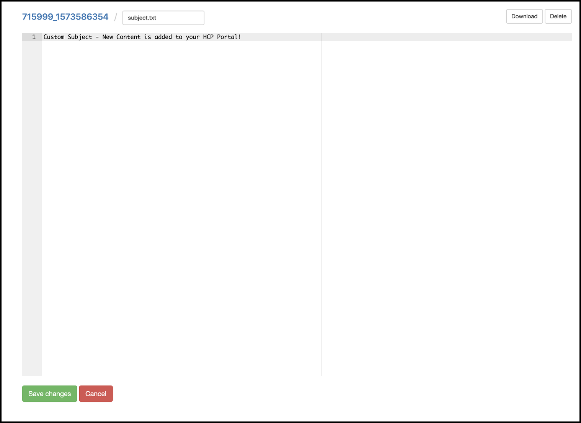The width and height of the screenshot is (581, 423).
Task: Click the slash separator before the filename field
Action: 116,18
